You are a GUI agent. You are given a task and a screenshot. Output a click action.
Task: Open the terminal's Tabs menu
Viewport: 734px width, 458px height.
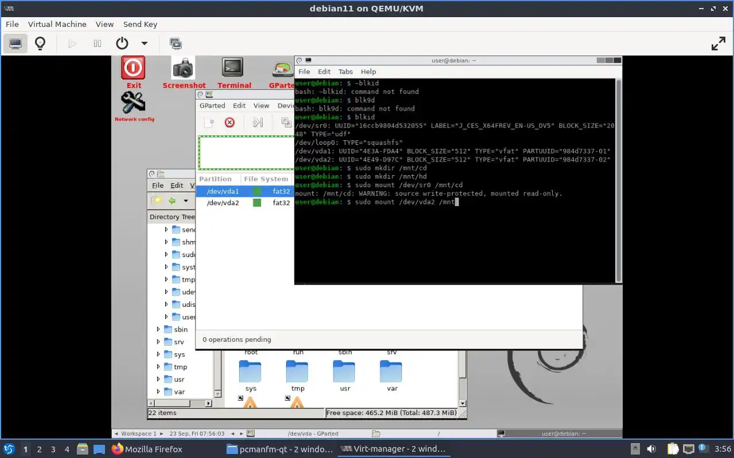click(345, 72)
